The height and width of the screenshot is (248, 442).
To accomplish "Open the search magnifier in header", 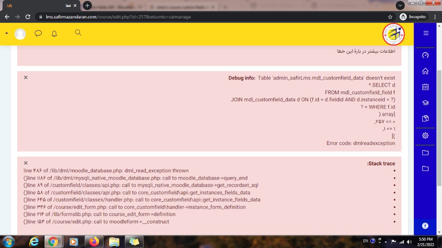I will pos(78,33).
